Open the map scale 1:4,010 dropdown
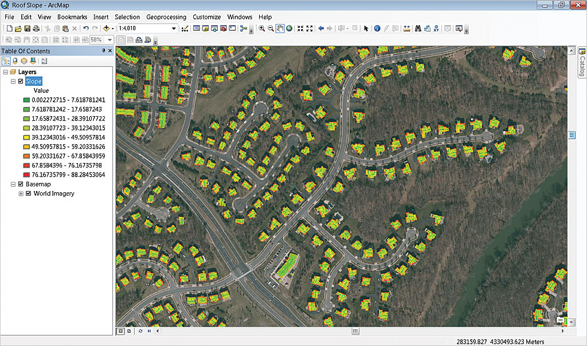This screenshot has height=346, width=587. pyautogui.click(x=174, y=29)
